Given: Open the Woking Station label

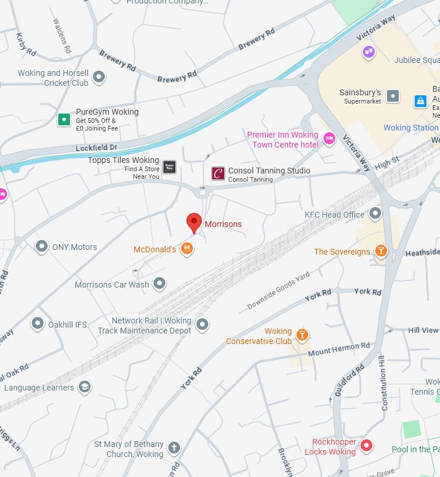Looking at the screenshot, I should pyautogui.click(x=411, y=128).
